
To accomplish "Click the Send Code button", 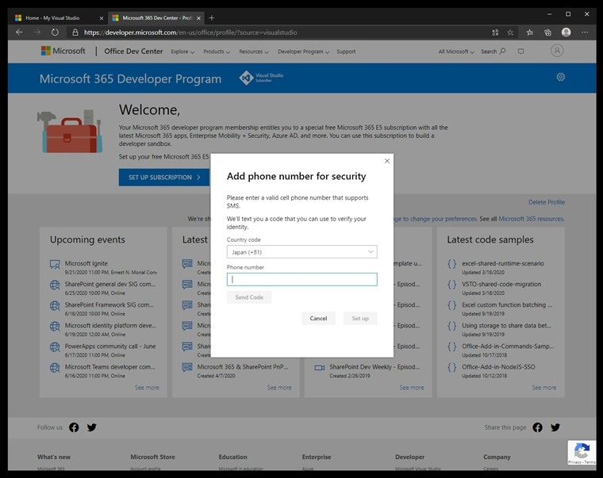I will tap(249, 297).
